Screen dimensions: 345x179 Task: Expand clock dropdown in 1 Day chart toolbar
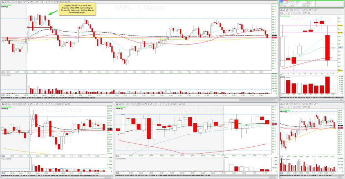[284, 13]
